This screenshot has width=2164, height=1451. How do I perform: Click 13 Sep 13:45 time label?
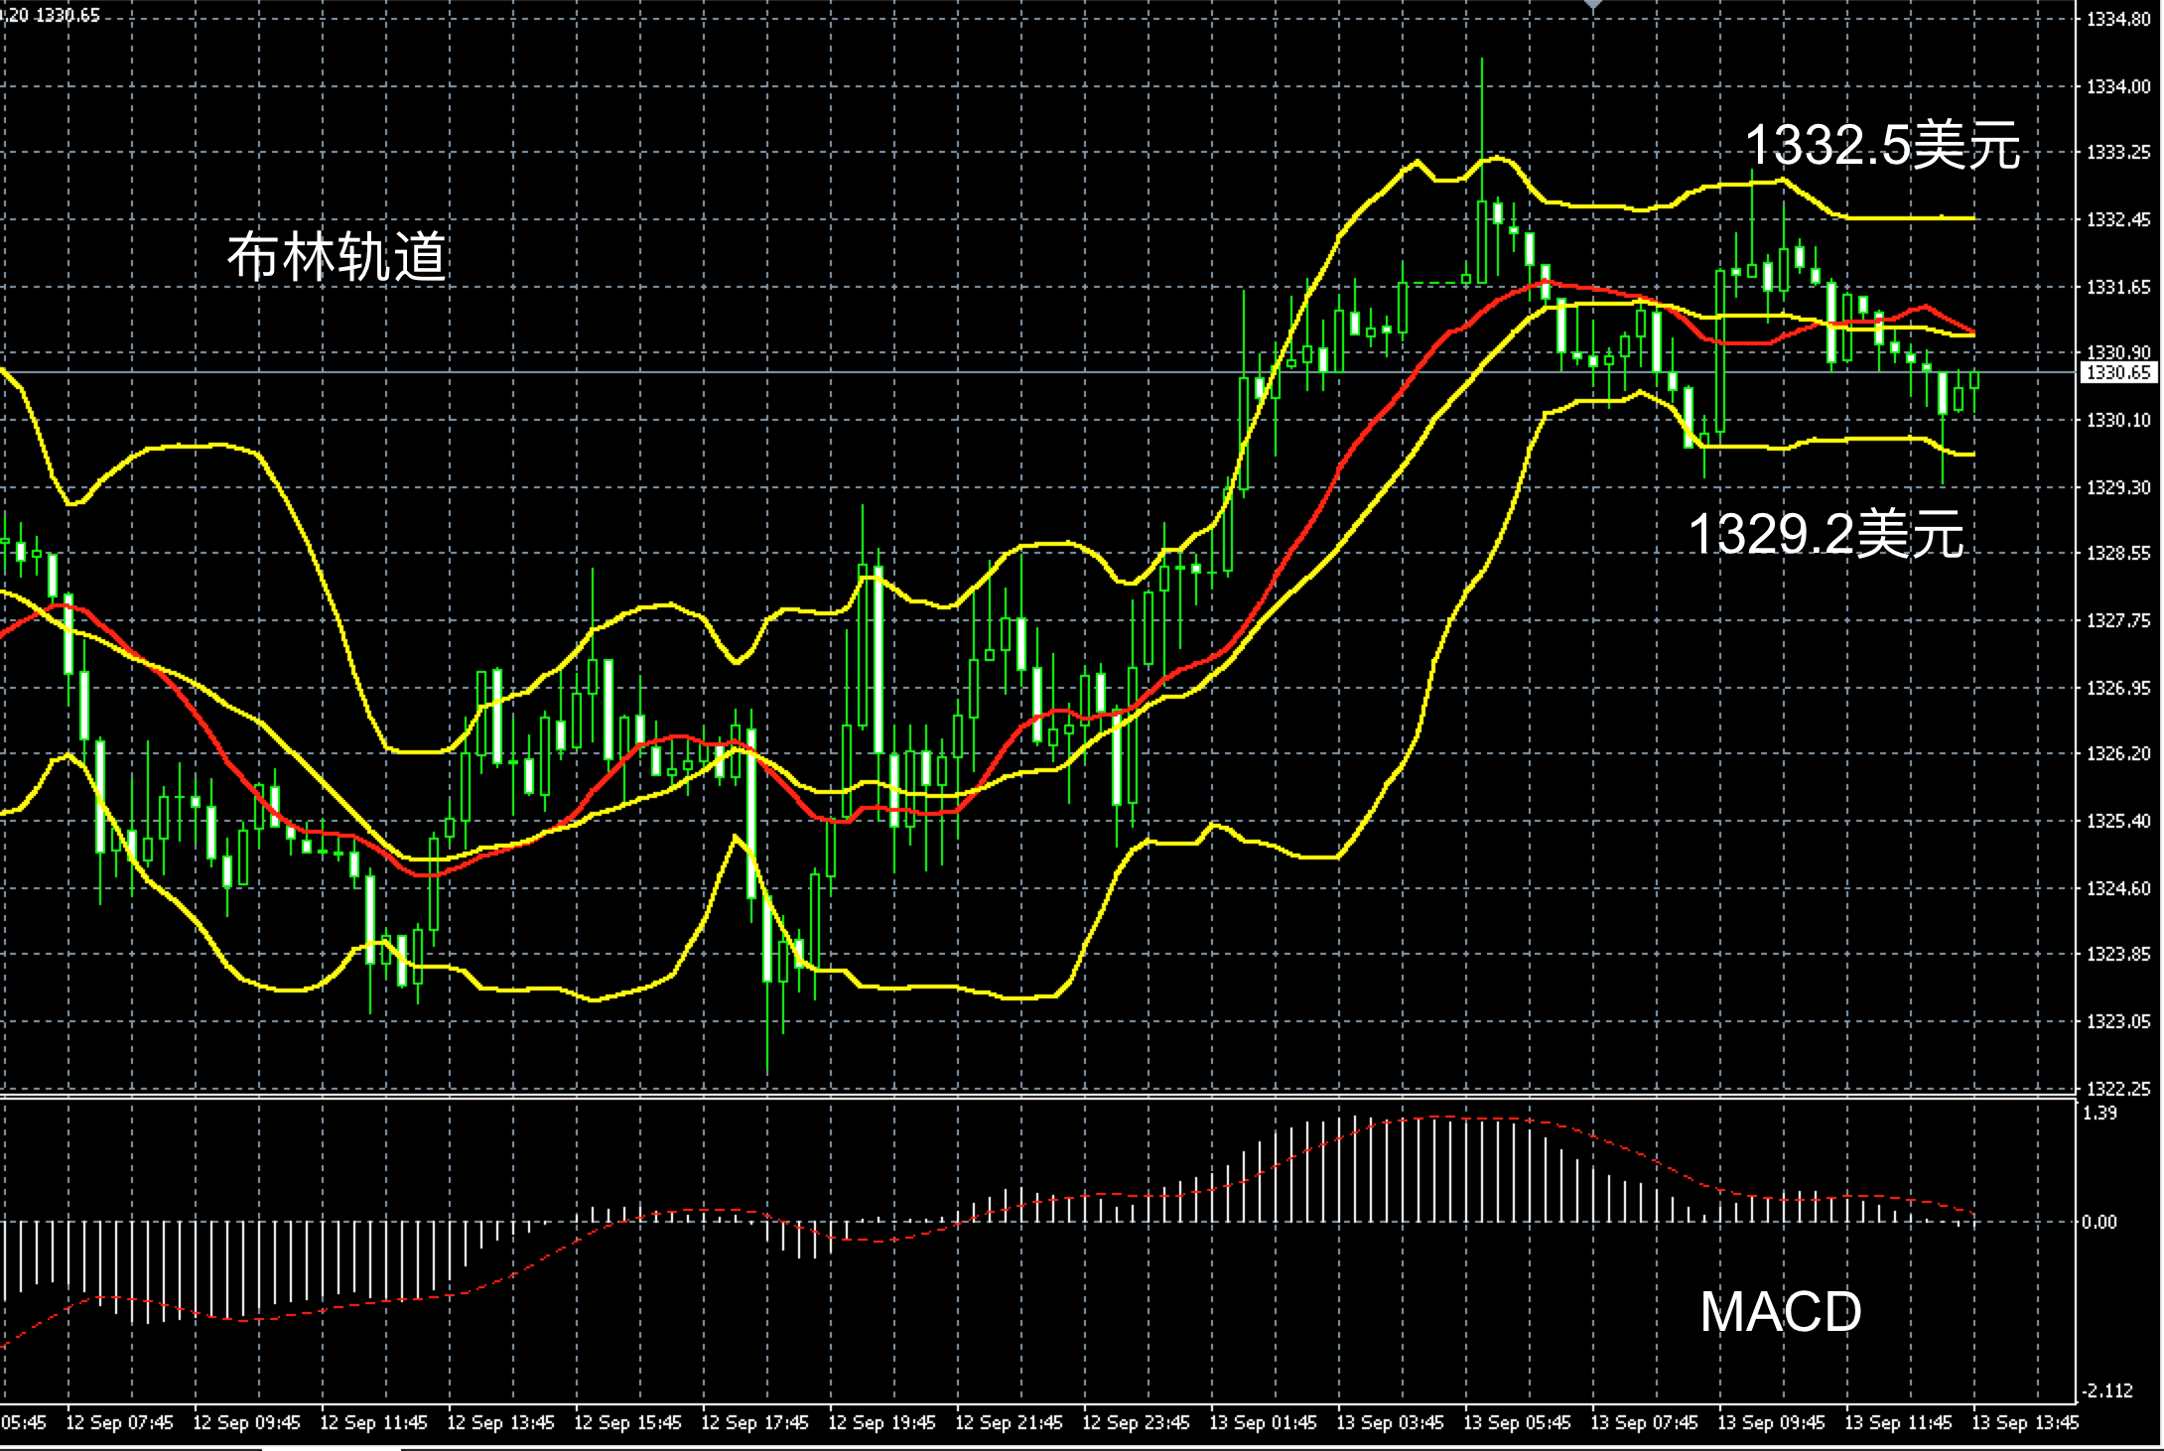tap(2024, 1423)
